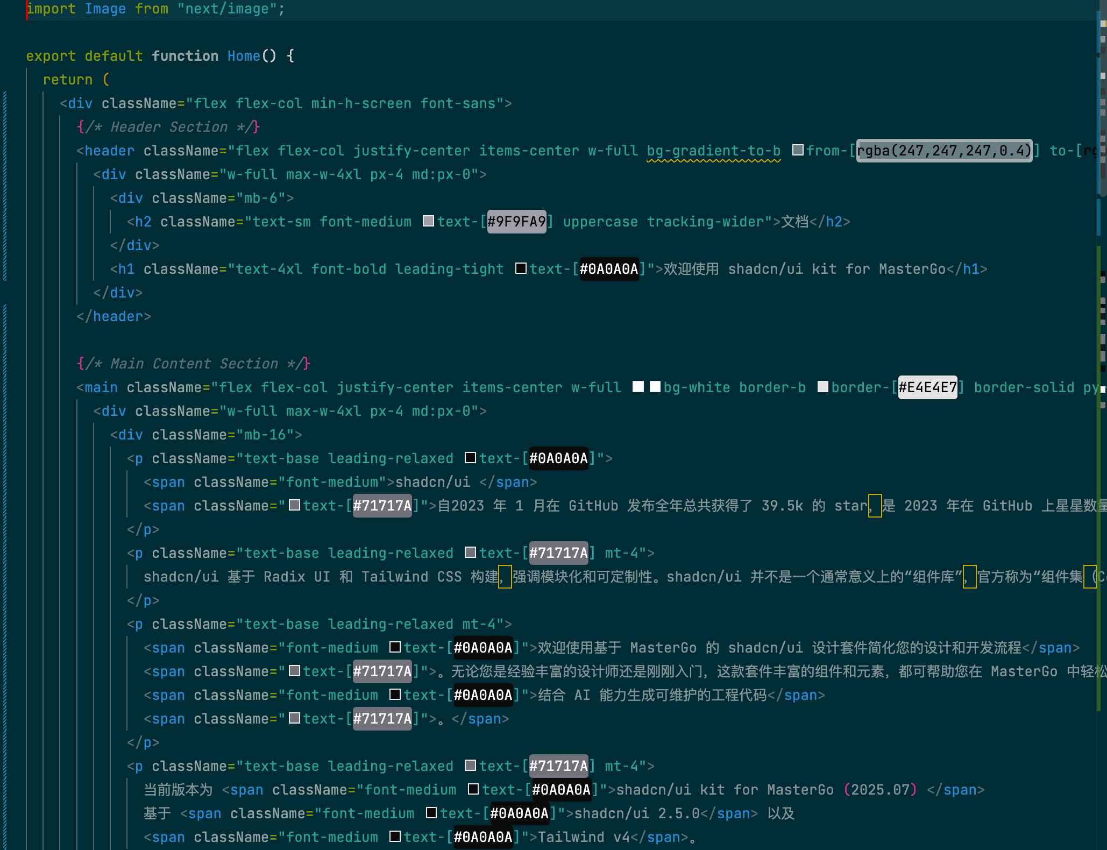This screenshot has height=850, width=1107.
Task: Click the 'border-b' class in the main tag
Action: pyautogui.click(x=772, y=387)
